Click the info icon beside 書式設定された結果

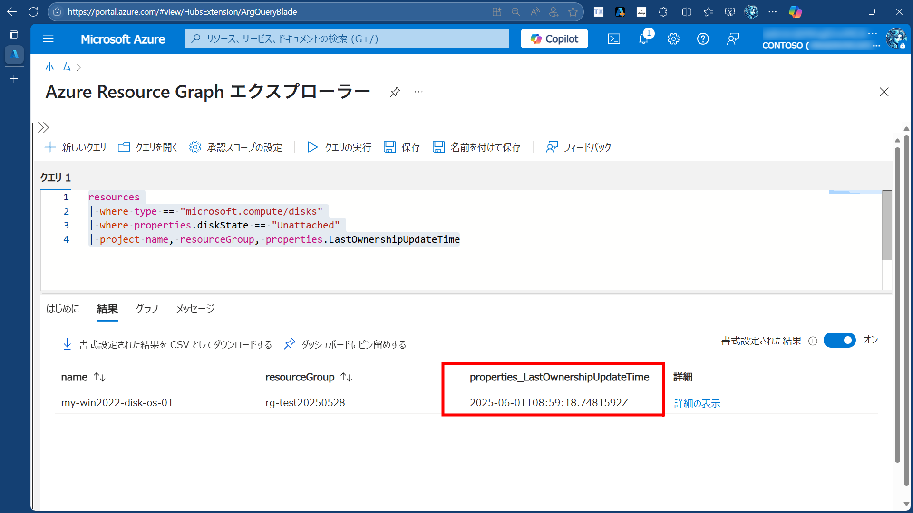pyautogui.click(x=813, y=341)
